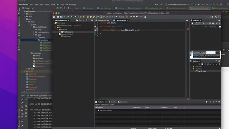The image size is (229, 129).
Task: Collapse TestClass node in Outline view
Action: point(191,69)
